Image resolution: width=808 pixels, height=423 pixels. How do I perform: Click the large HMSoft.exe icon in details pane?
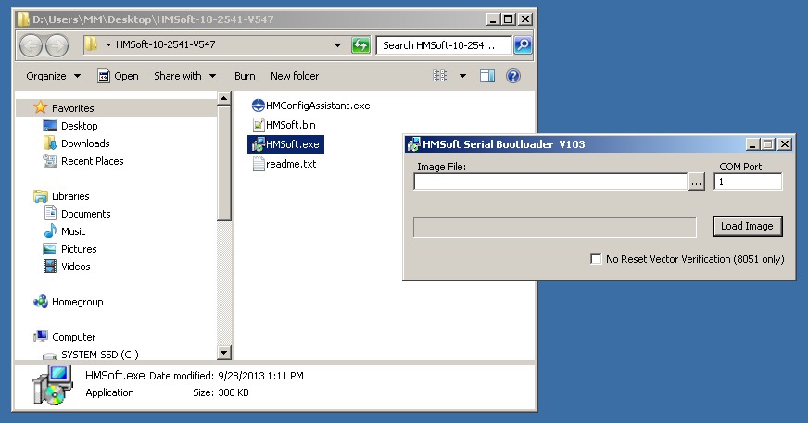point(54,384)
